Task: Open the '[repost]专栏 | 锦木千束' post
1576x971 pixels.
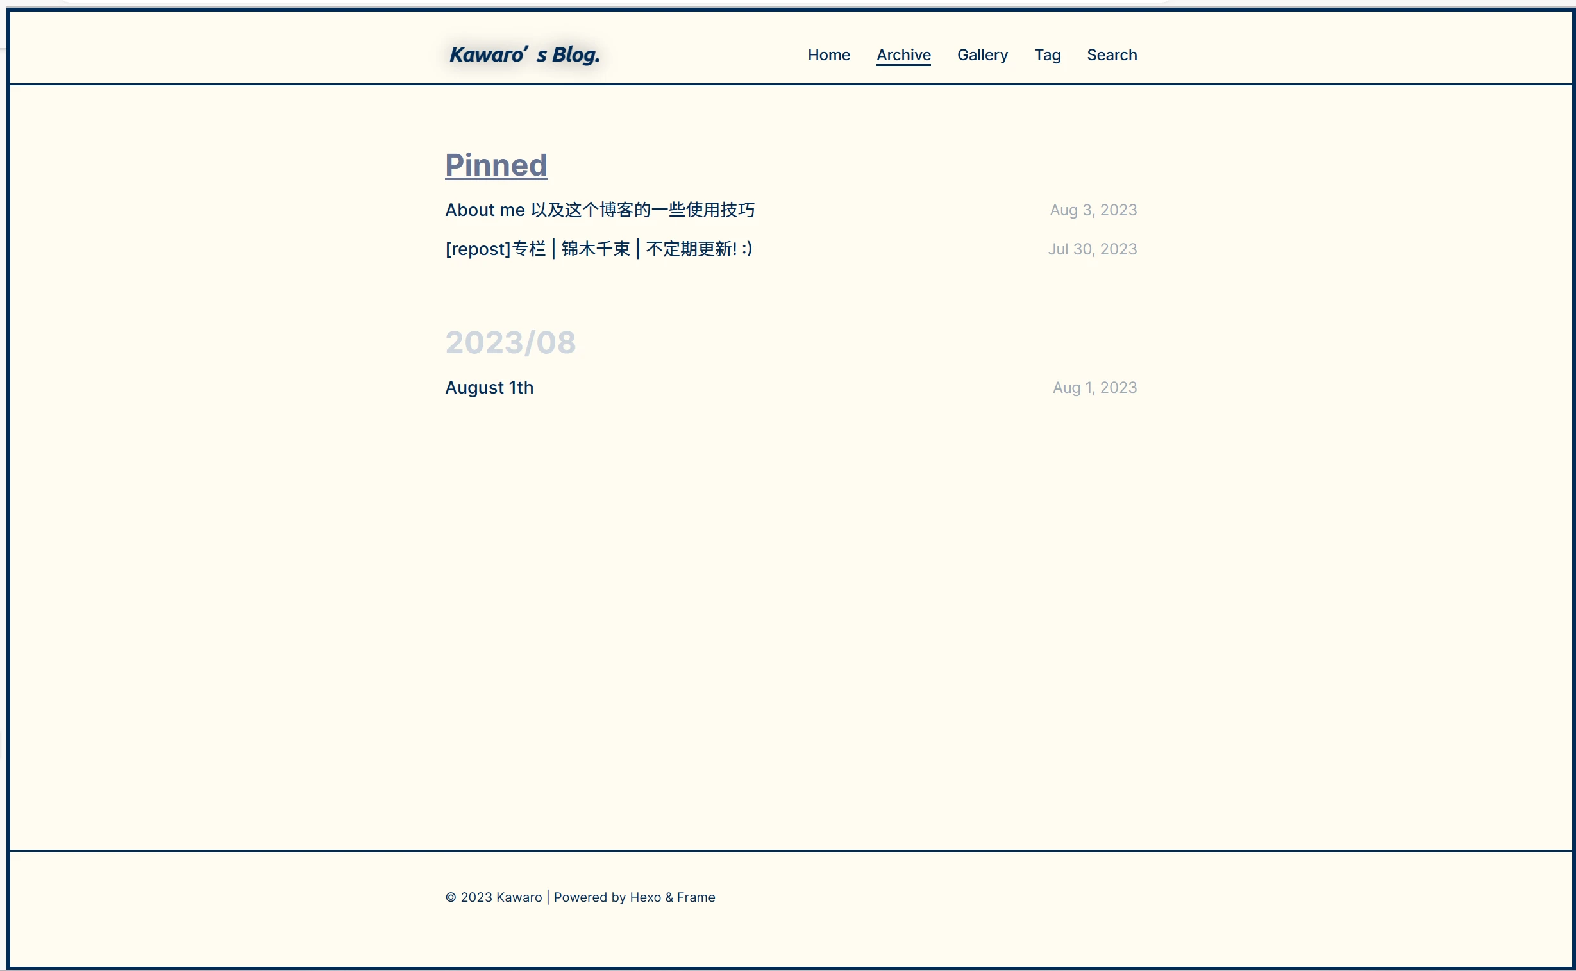Action: 598,249
